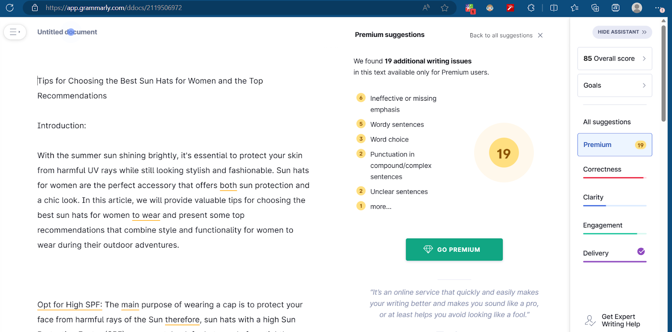672x332 pixels.
Task: Click the browser address bar URL
Action: pyautogui.click(x=113, y=8)
